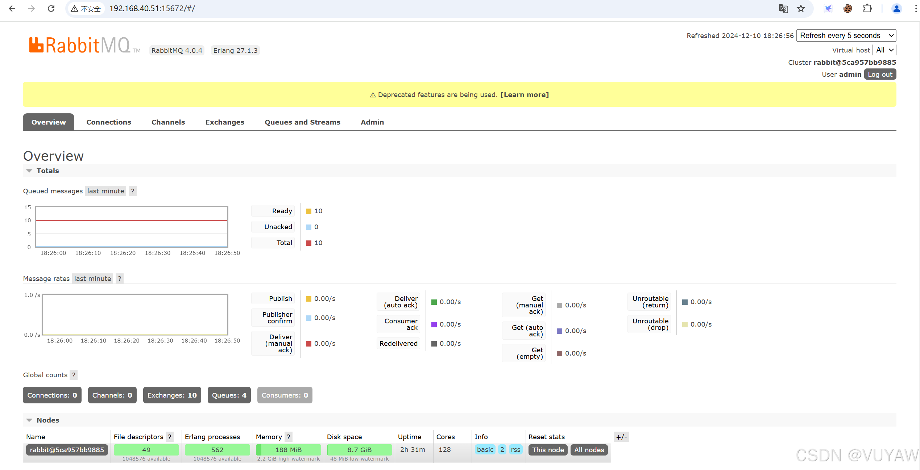Click the browser reload icon
920x470 pixels.
pos(51,8)
